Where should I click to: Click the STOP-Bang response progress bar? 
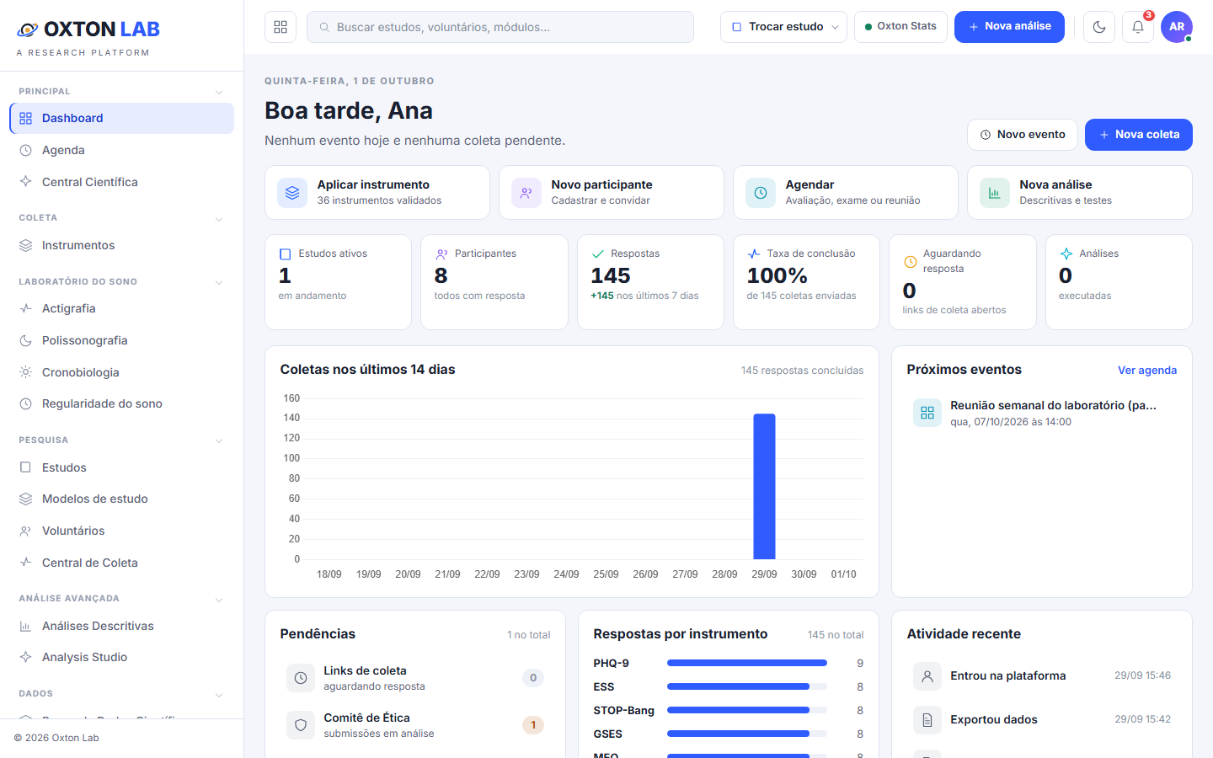pyautogui.click(x=747, y=710)
